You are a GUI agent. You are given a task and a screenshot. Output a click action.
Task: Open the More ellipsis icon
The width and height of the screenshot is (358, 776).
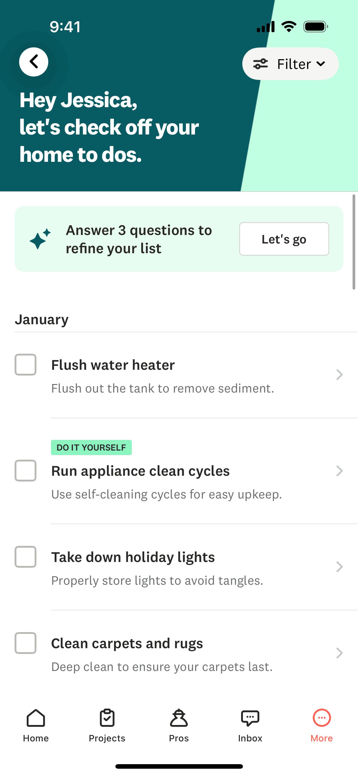[322, 718]
